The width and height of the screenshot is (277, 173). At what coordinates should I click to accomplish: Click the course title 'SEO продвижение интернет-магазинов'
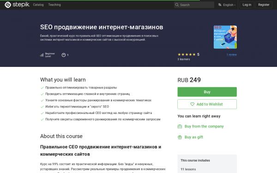102,27
